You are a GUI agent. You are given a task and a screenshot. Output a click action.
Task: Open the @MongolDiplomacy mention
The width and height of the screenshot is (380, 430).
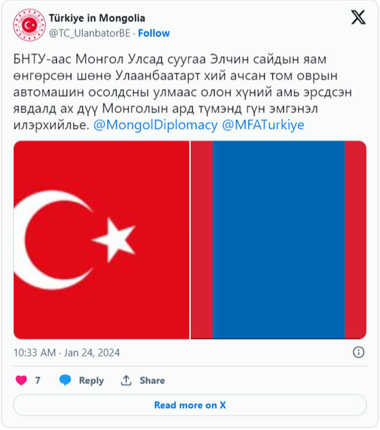[x=156, y=125]
